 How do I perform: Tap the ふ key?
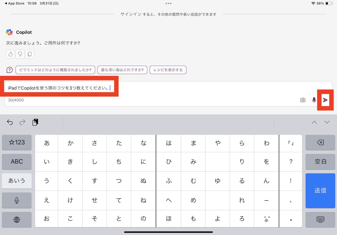tap(169, 181)
